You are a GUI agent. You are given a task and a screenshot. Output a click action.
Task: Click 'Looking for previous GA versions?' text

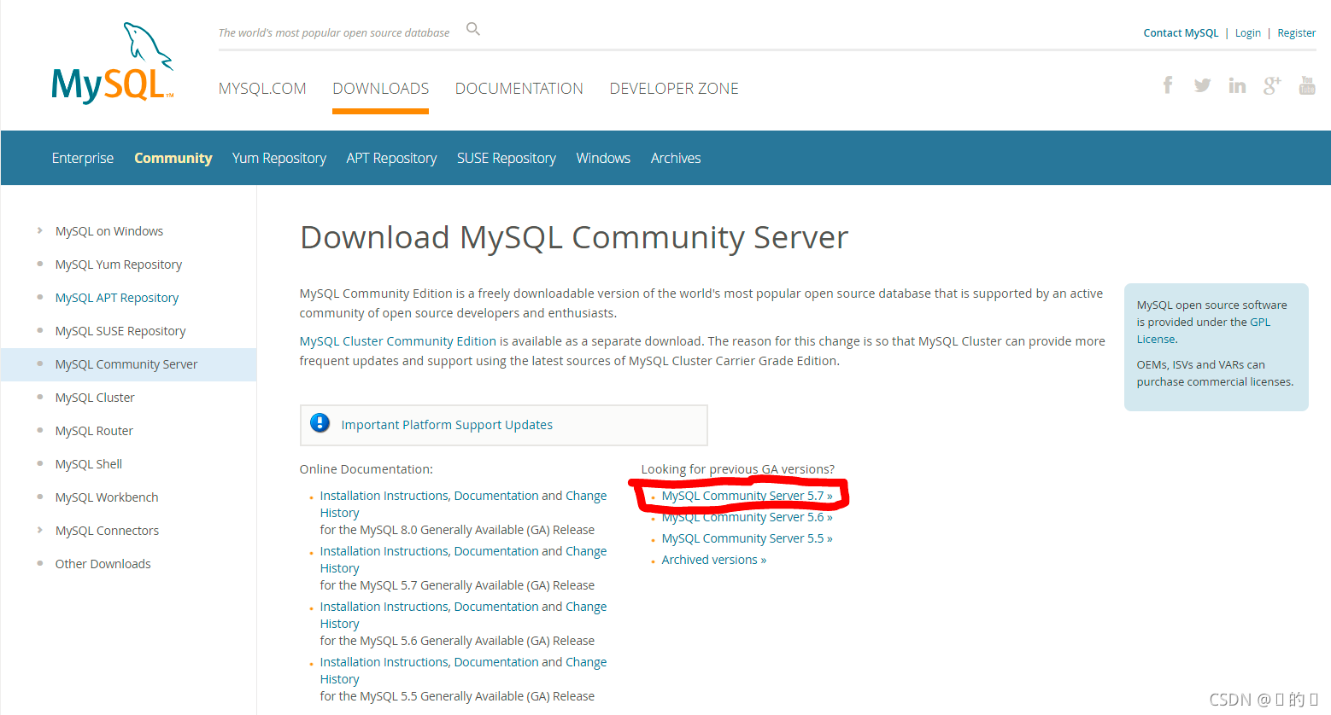[738, 469]
